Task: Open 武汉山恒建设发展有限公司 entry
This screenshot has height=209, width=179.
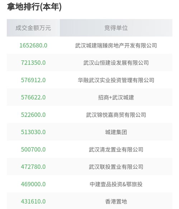Action: point(116,63)
